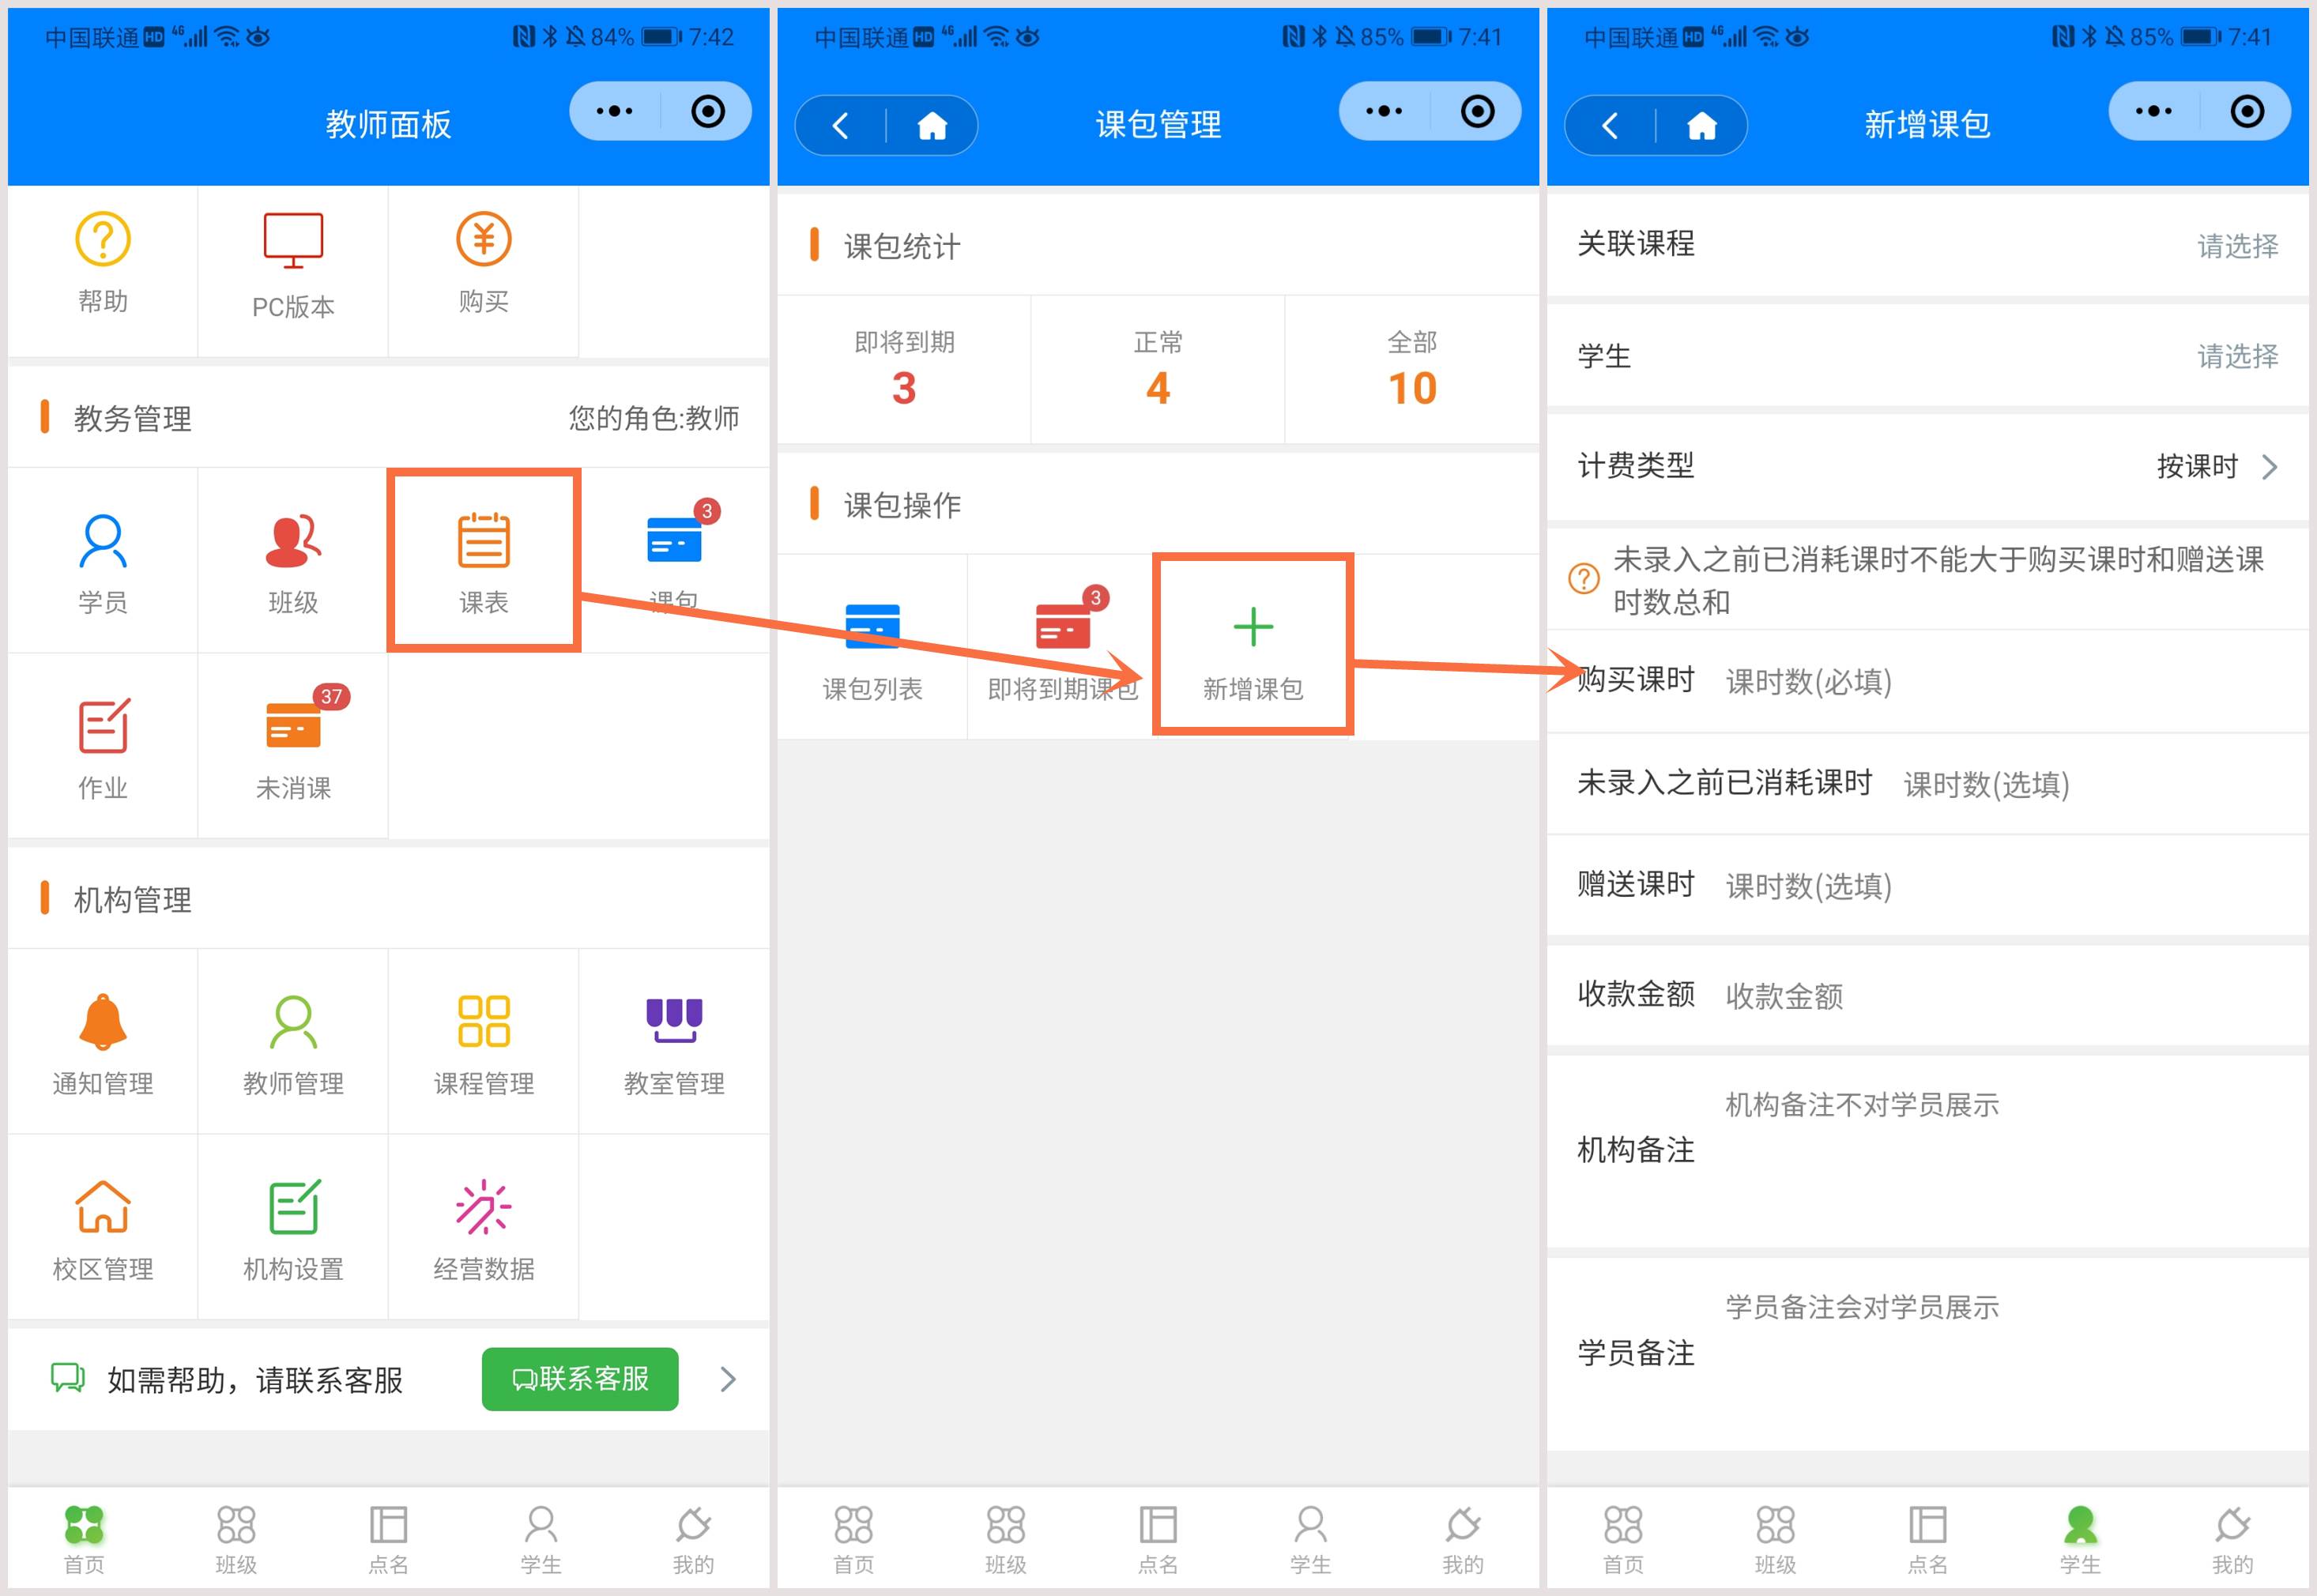Switch to 首页 tab in 教师面板

[84, 1540]
